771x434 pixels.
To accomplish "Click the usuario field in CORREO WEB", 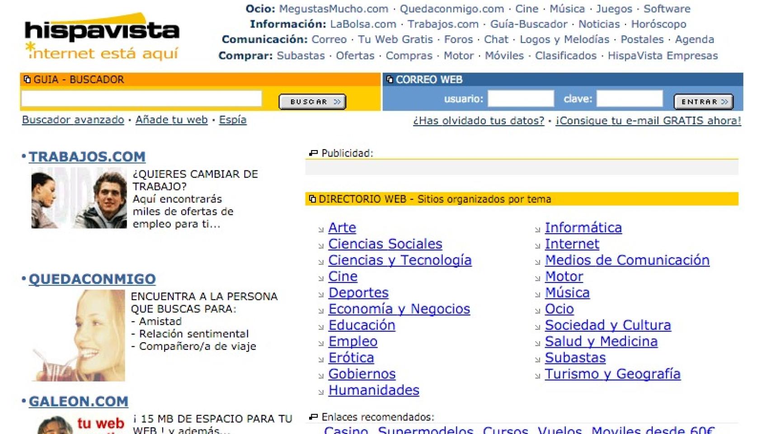I will point(522,98).
